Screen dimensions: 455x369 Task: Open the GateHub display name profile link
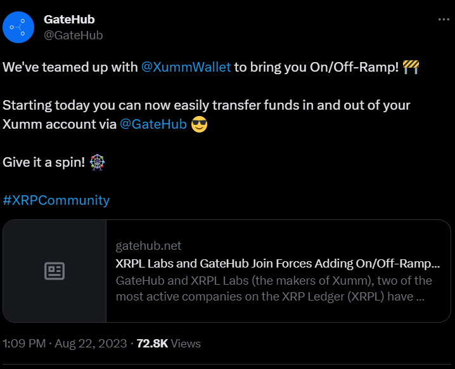tap(69, 20)
